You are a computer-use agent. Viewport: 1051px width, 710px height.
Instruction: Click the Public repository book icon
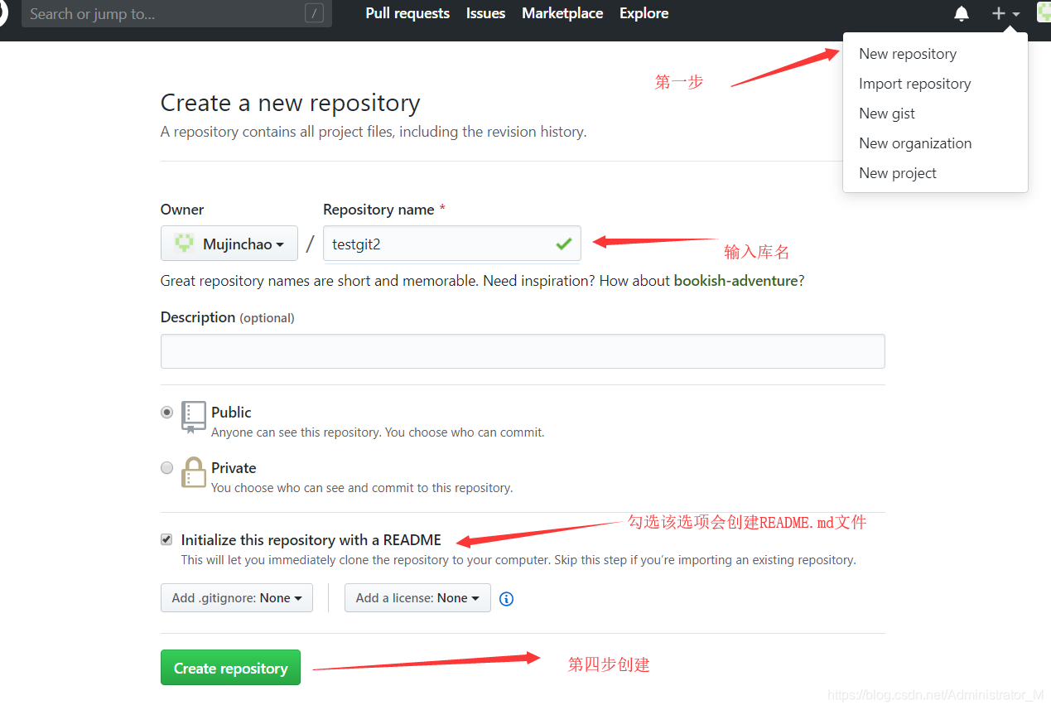coord(194,418)
